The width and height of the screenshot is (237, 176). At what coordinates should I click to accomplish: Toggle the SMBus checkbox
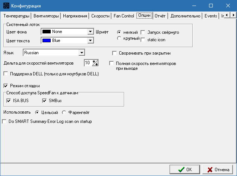(44, 101)
